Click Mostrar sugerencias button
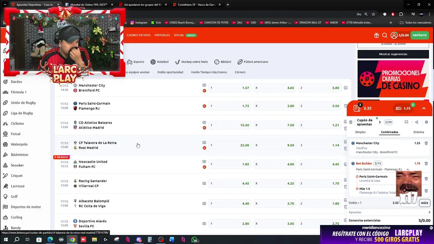 (393, 54)
